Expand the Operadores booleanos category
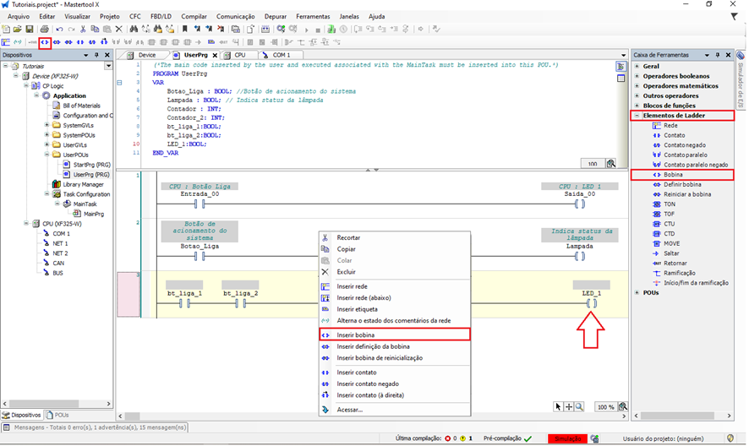Screen dimensions: 749x446 coord(637,76)
